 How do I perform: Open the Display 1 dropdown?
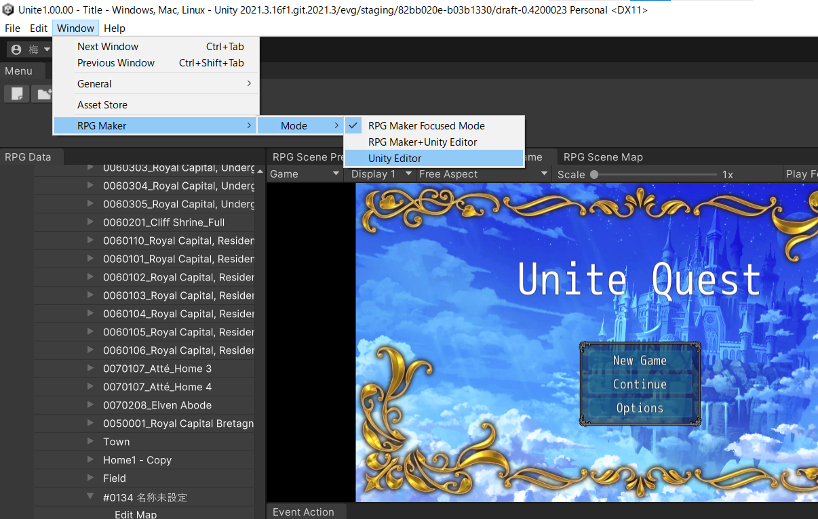pos(381,174)
